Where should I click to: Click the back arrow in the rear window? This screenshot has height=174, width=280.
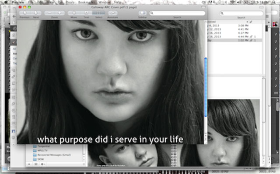point(14,17)
